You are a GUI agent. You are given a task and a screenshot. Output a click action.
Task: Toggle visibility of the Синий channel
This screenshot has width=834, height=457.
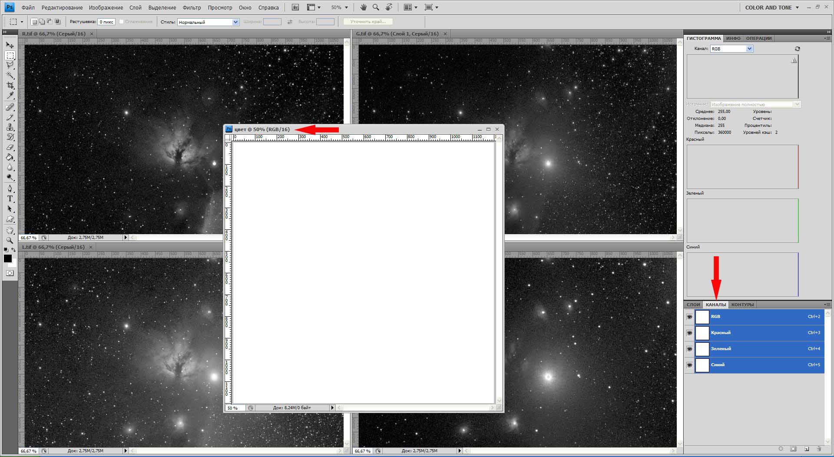pos(689,365)
